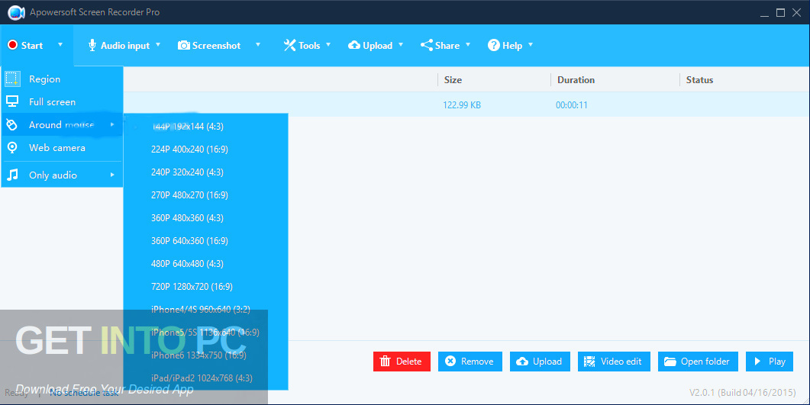Sort by Status column header

click(699, 80)
